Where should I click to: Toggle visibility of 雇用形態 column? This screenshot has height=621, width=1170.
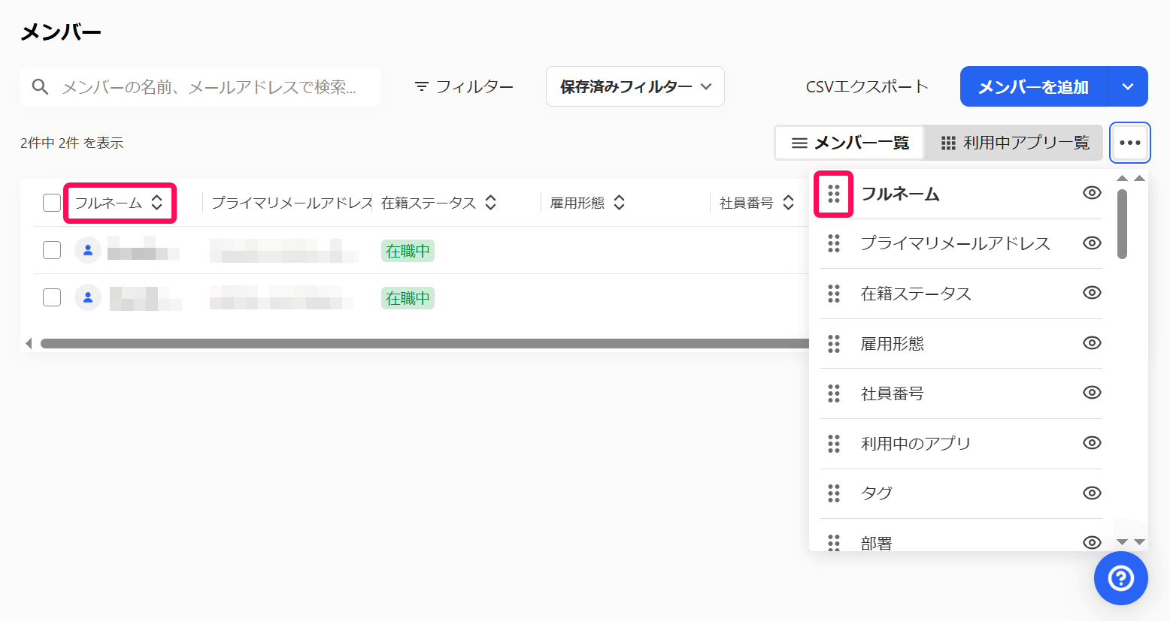pos(1092,343)
